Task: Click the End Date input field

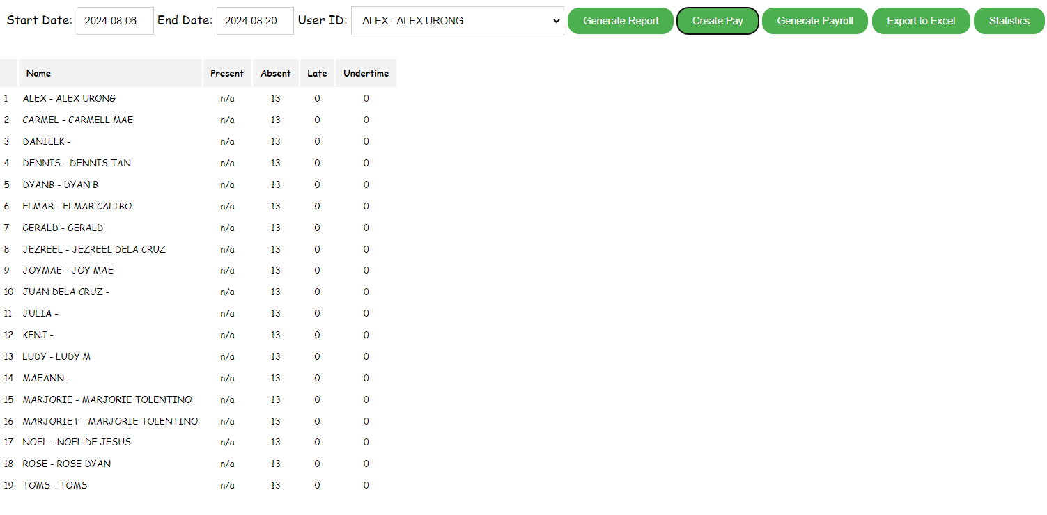Action: (x=255, y=21)
